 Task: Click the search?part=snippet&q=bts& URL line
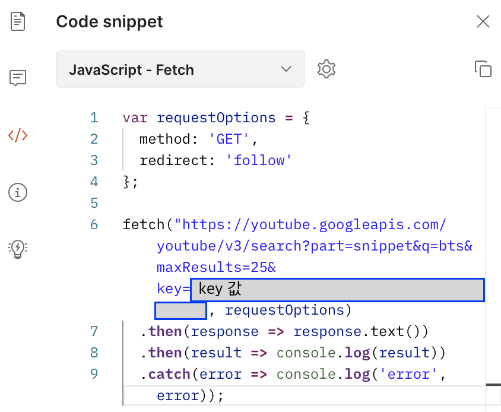pyautogui.click(x=315, y=246)
